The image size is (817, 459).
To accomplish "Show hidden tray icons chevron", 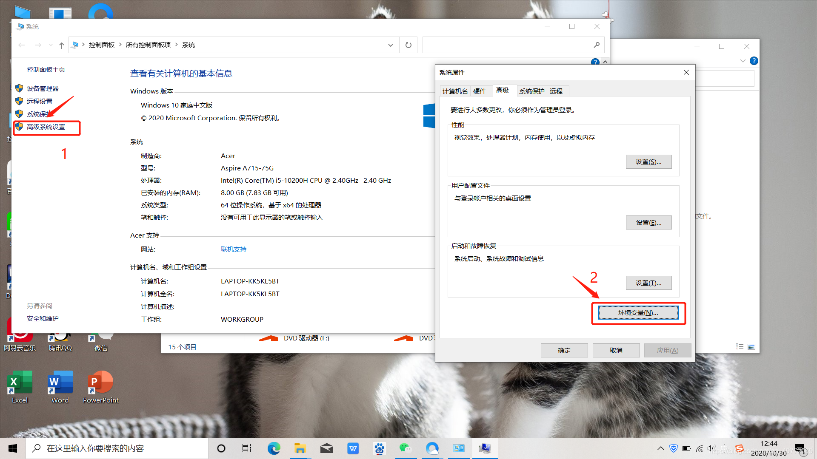I will pyautogui.click(x=660, y=448).
